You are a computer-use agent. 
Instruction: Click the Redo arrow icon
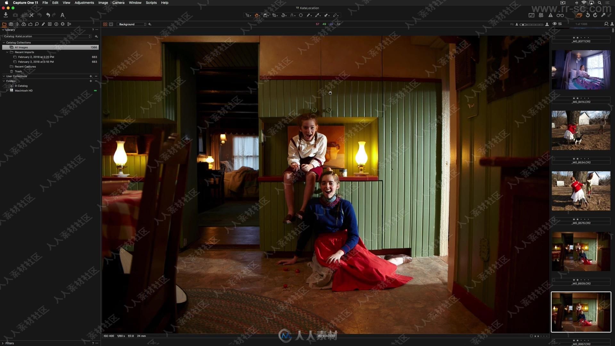click(x=54, y=15)
